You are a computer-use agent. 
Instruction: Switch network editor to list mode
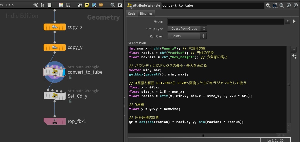pyautogui.click(x=49, y=5)
